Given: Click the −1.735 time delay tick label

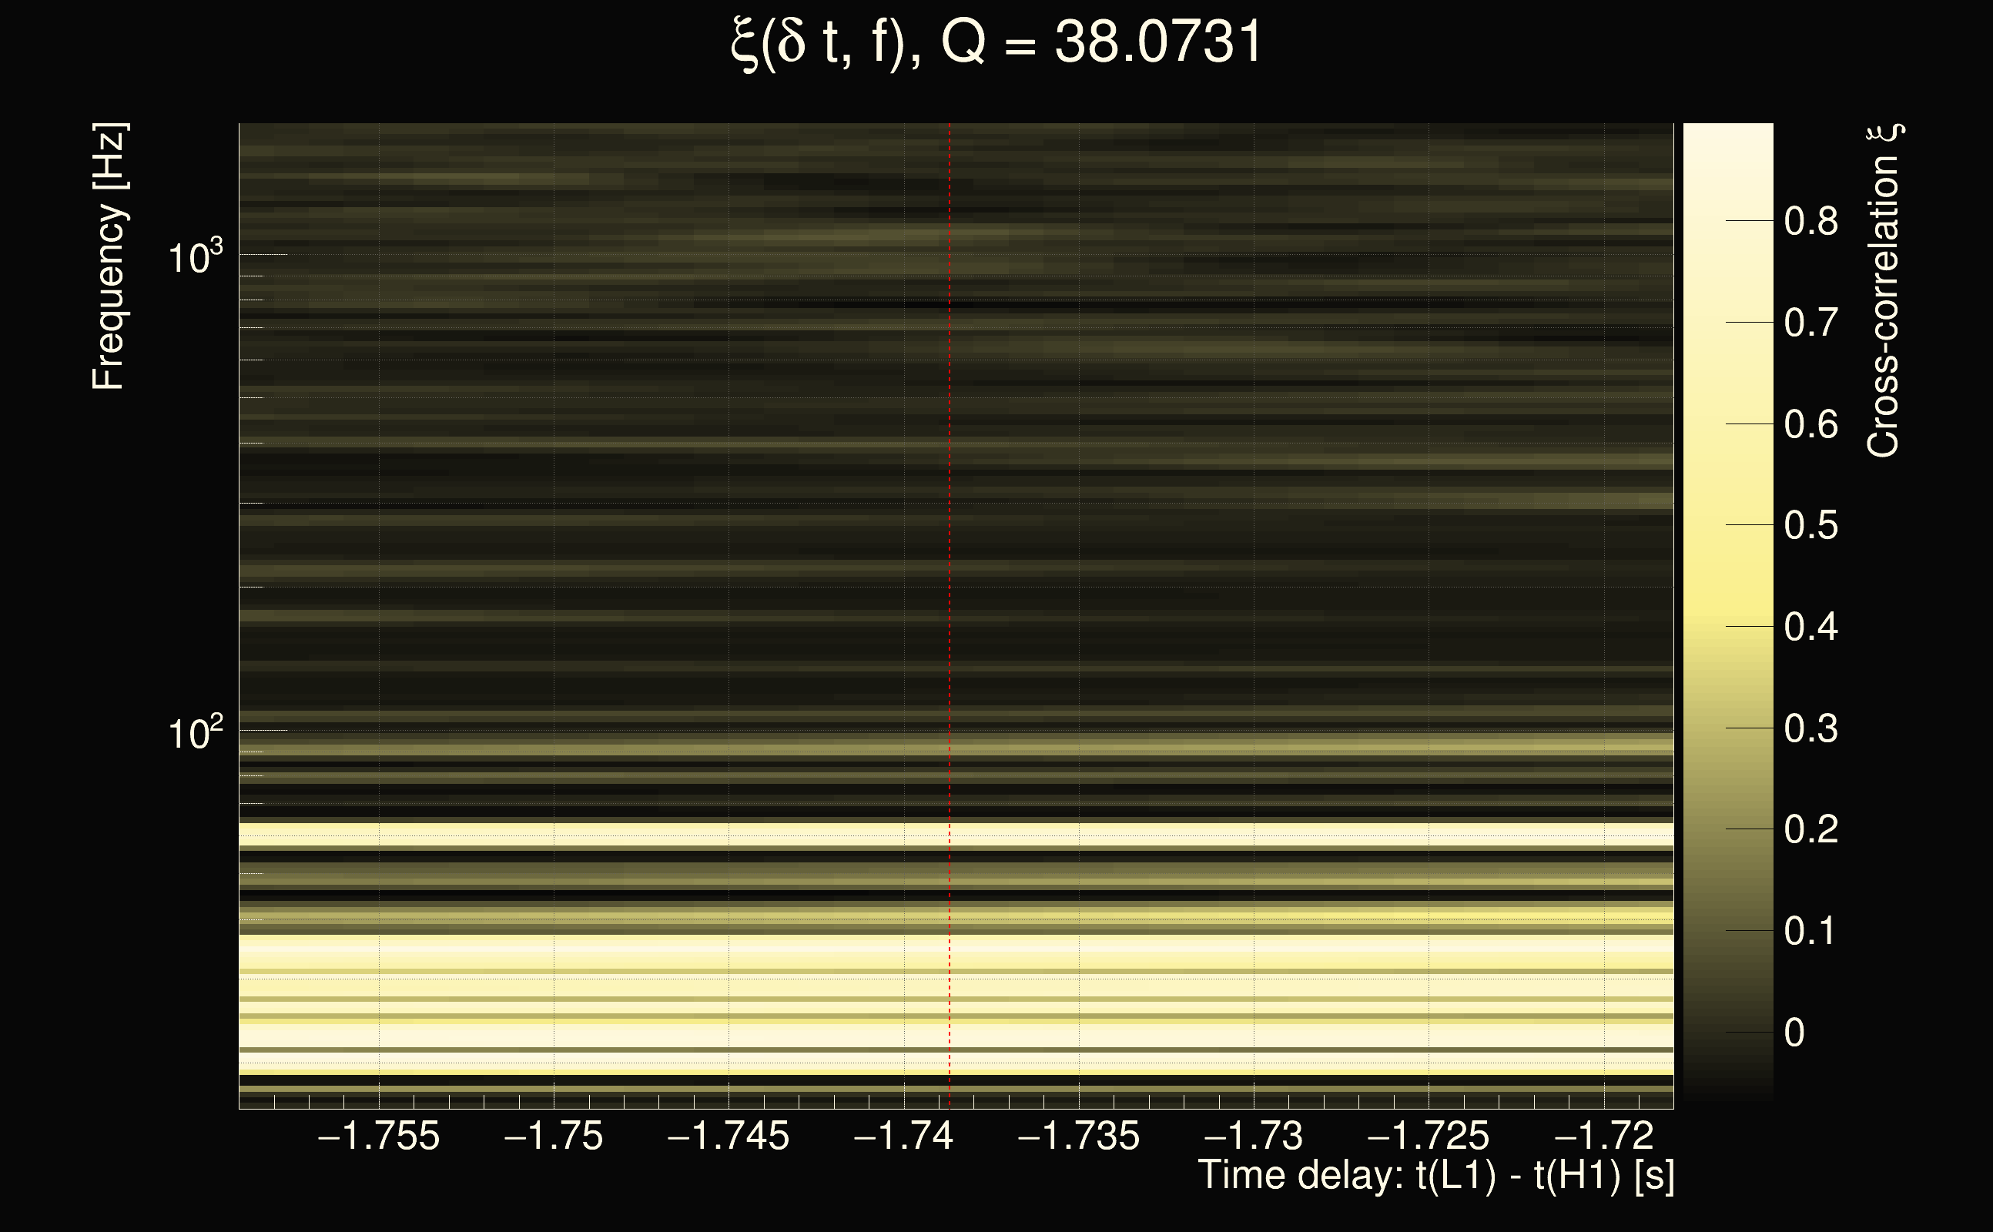Looking at the screenshot, I should 1079,1136.
